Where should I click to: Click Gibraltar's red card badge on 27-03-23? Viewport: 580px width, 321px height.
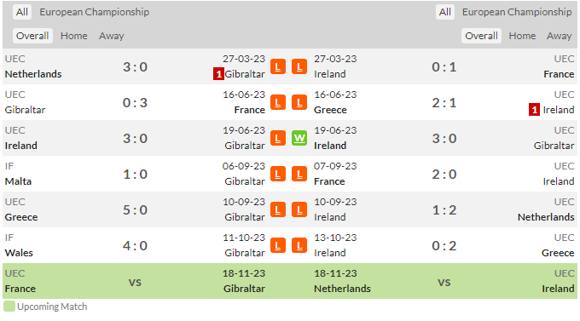(218, 74)
